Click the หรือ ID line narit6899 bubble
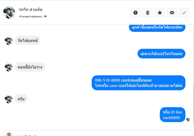 pos(172,115)
